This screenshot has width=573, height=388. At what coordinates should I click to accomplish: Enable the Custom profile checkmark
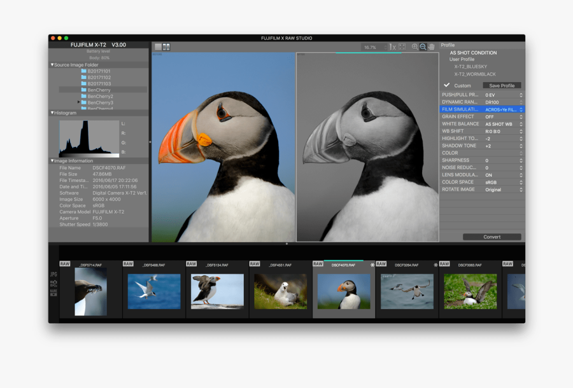point(447,85)
